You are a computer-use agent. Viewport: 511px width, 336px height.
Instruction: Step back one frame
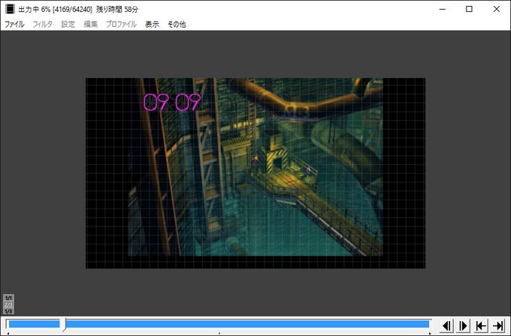[x=446, y=325]
